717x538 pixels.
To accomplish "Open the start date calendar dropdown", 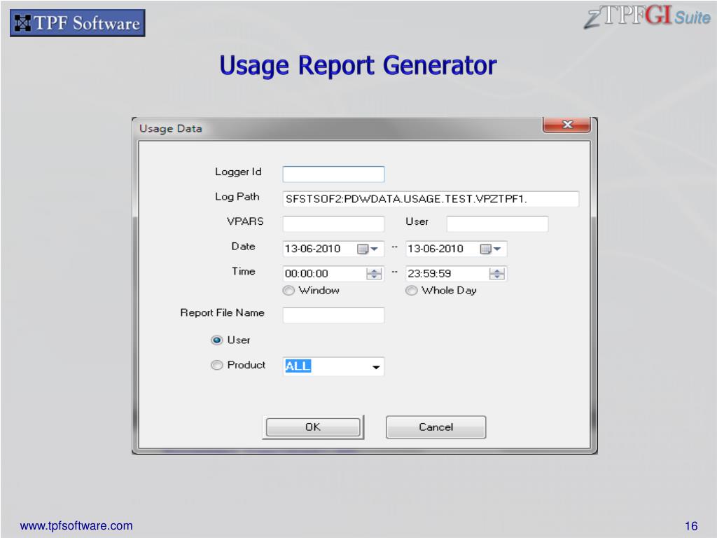I will (368, 249).
